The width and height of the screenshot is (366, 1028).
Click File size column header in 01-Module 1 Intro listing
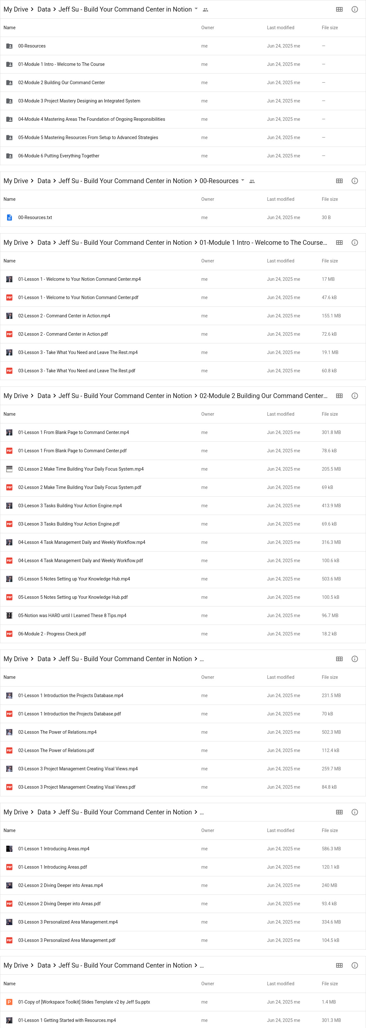pyautogui.click(x=330, y=261)
